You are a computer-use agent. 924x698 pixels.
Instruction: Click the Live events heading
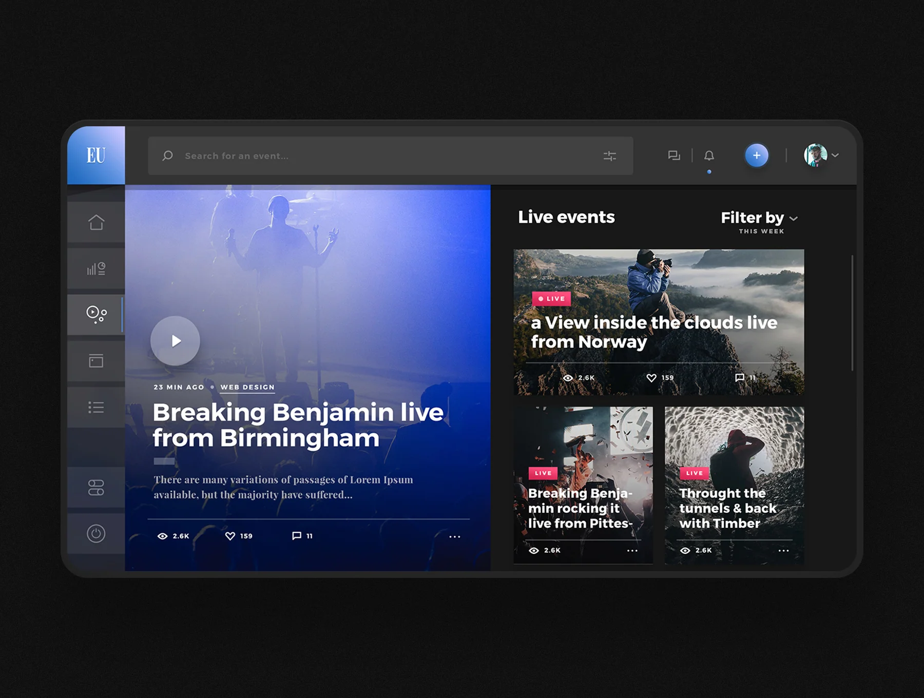566,217
